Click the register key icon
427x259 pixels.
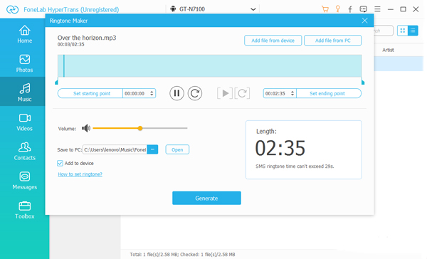337,9
